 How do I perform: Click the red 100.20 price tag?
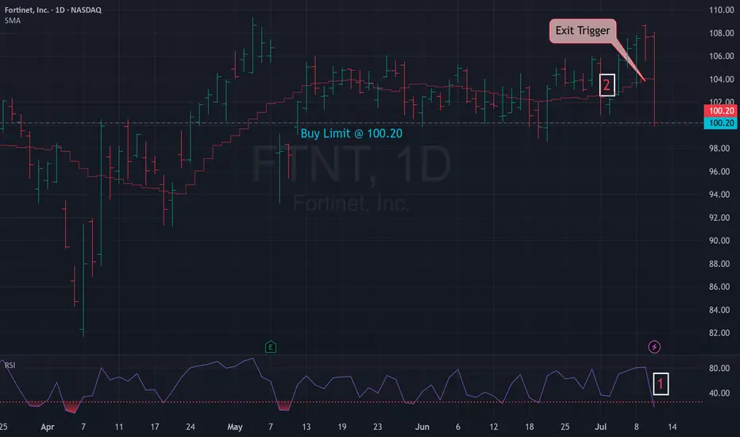click(721, 111)
